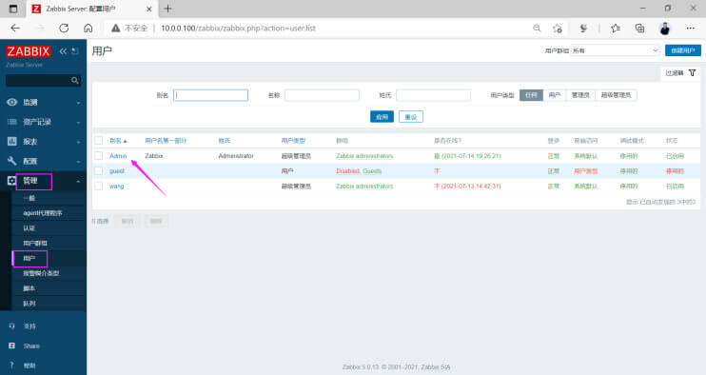Viewport: 706px width, 375px height.
Task: Click the alias filter input field
Action: [x=210, y=95]
